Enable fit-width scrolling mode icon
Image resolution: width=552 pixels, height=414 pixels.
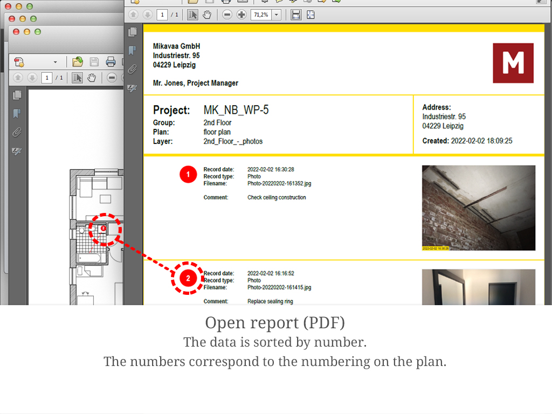296,15
